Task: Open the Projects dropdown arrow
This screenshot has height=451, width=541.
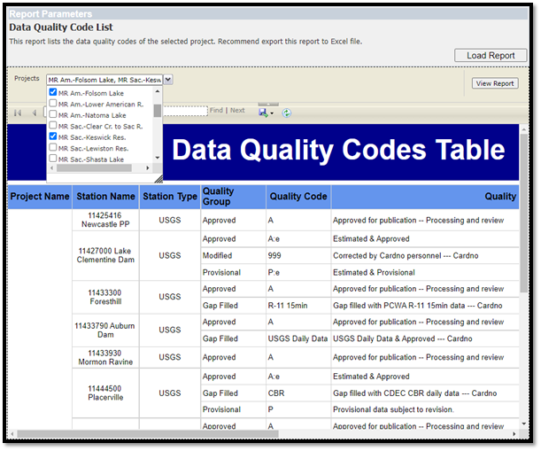Action: click(167, 80)
